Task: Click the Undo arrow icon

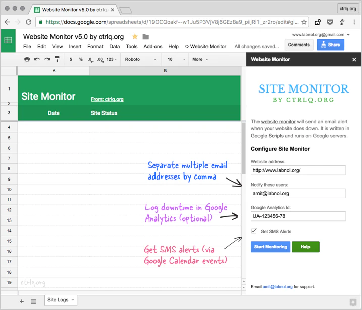Action: pyautogui.click(x=37, y=59)
